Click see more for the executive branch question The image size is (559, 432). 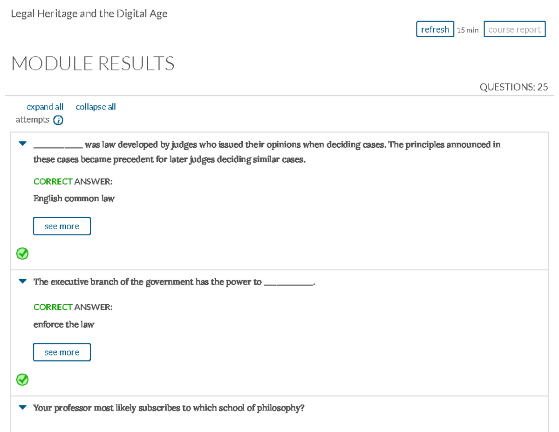(61, 352)
